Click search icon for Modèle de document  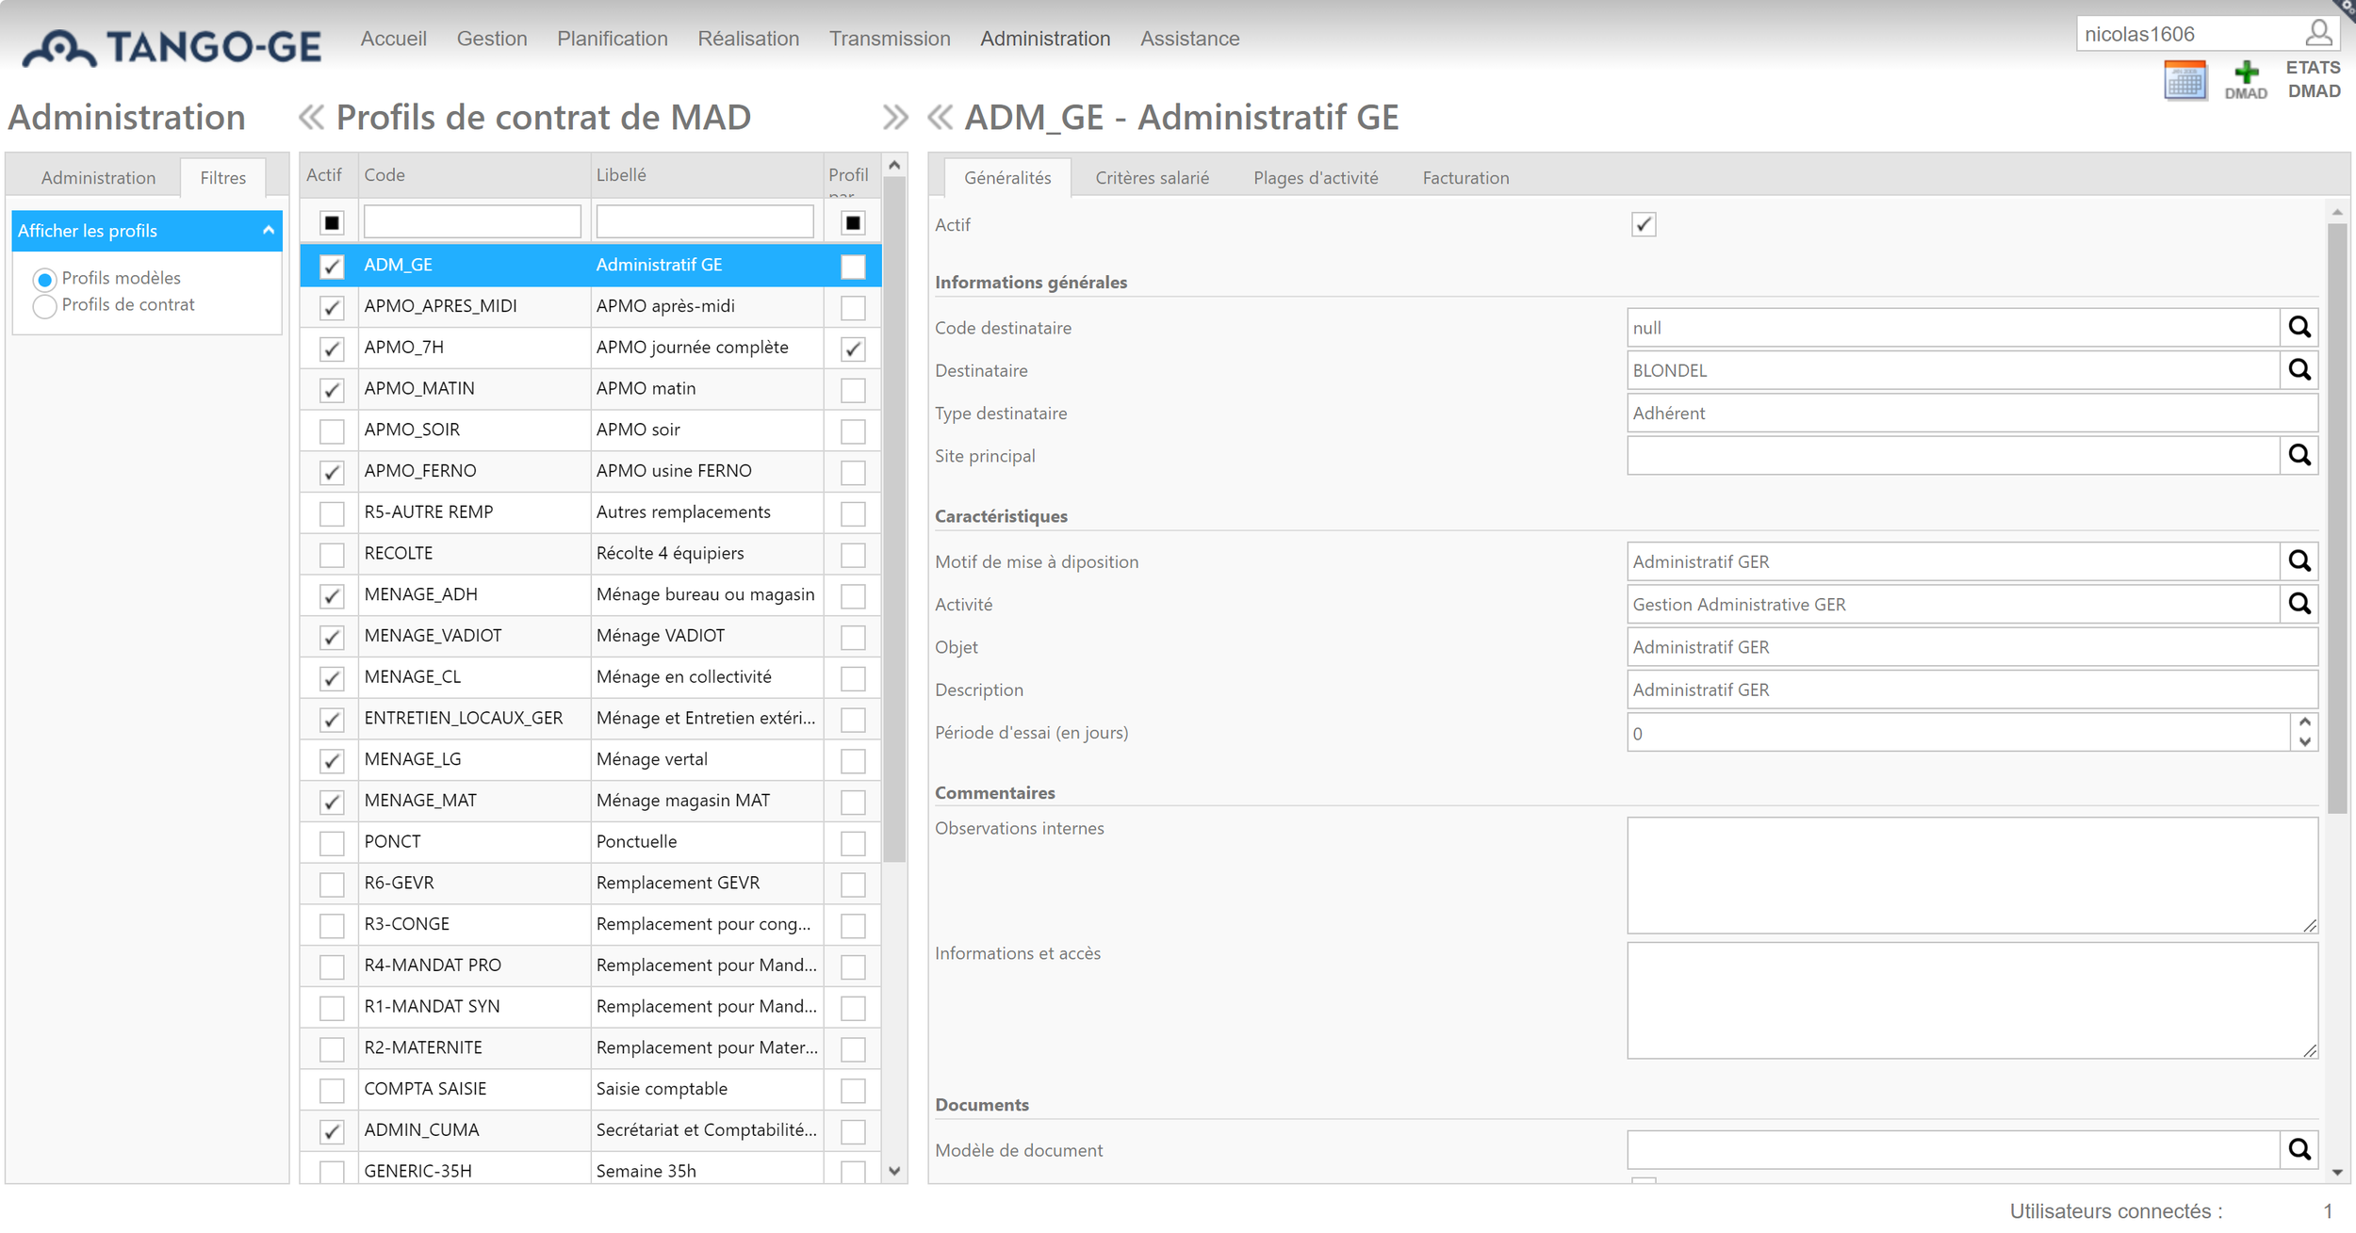2299,1150
